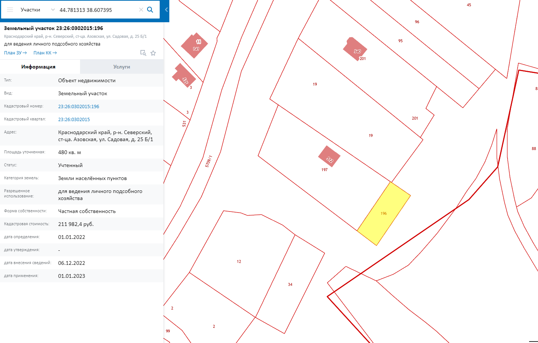Click the coordinates search input
538x343 pixels.
click(x=97, y=10)
